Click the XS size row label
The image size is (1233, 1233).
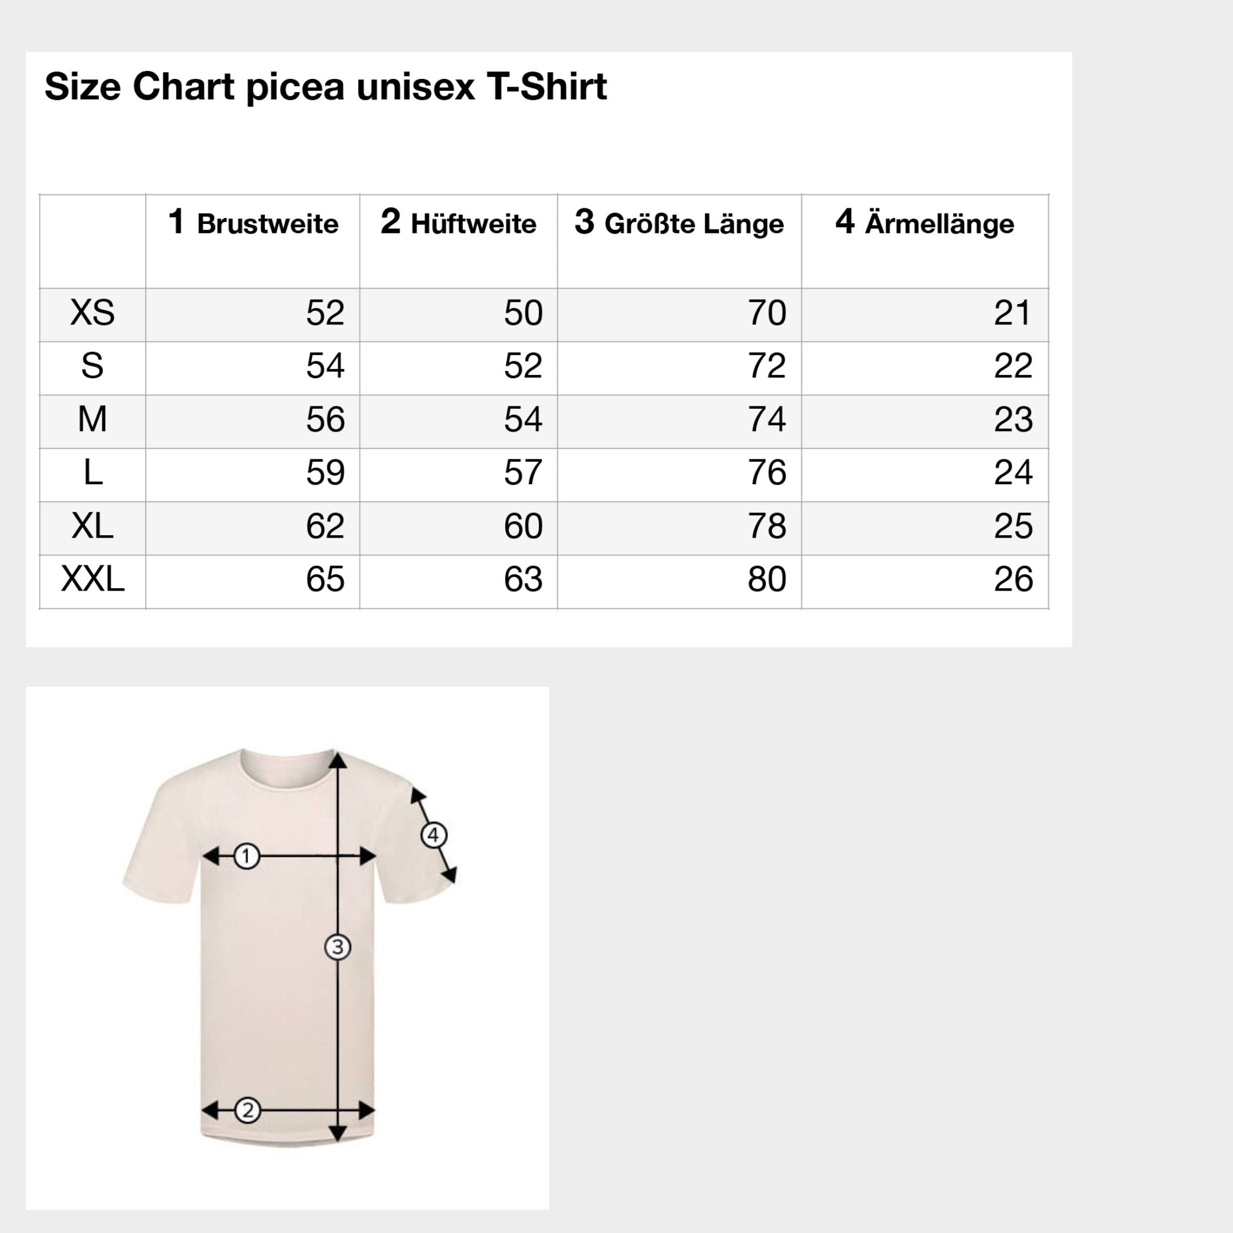tap(93, 312)
